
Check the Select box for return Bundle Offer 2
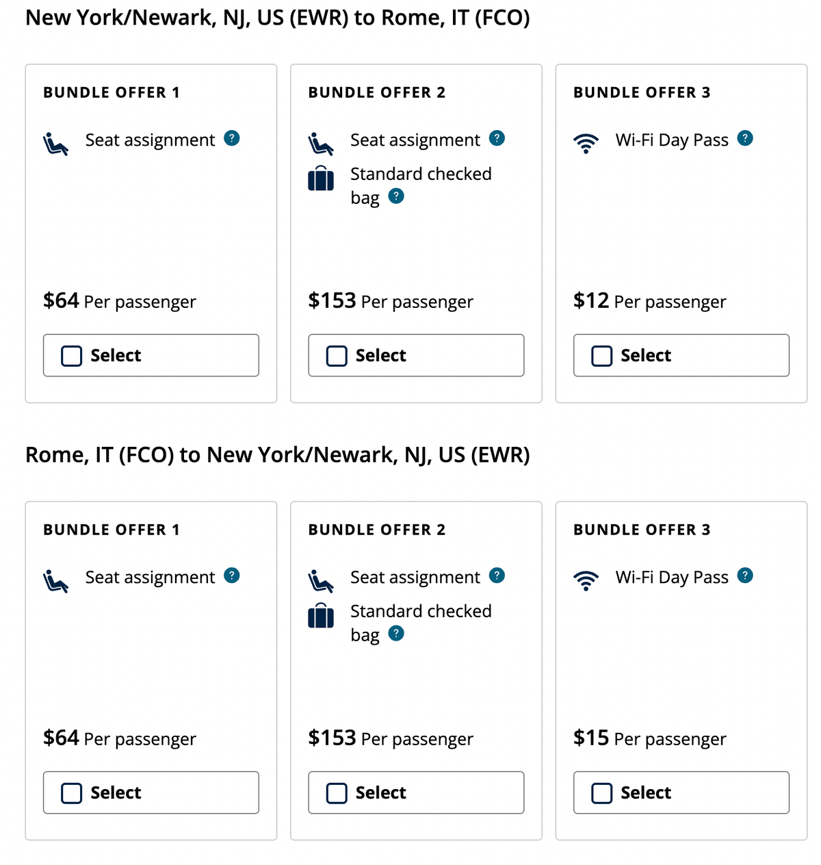(336, 792)
